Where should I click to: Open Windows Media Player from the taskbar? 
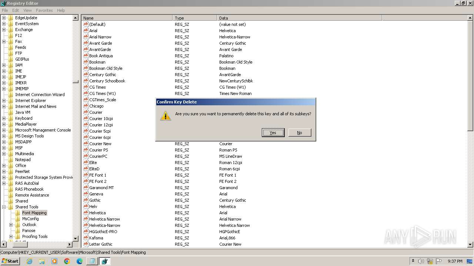pyautogui.click(x=54, y=261)
